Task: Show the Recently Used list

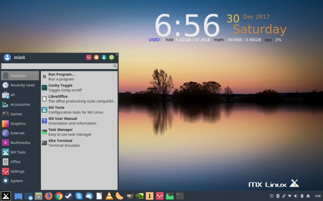Action: pos(22,85)
